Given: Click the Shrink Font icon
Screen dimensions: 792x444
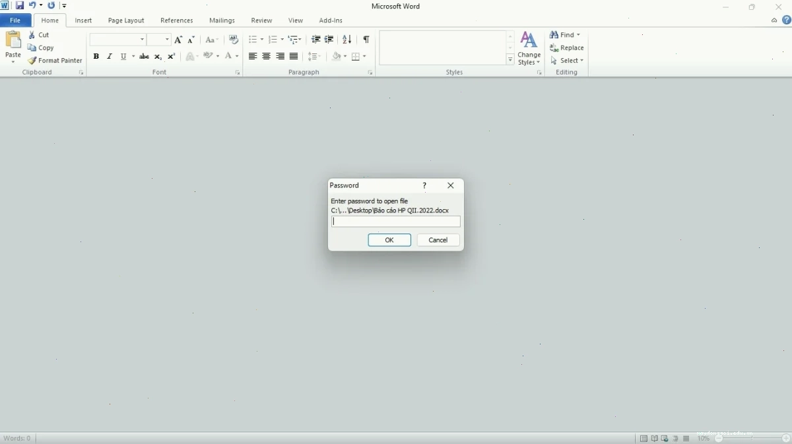Looking at the screenshot, I should (191, 40).
